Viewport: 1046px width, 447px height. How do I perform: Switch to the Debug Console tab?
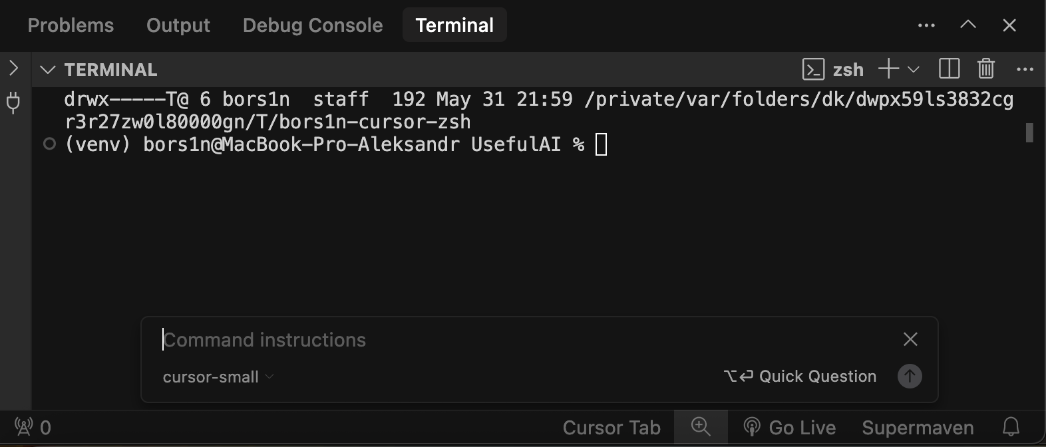pos(313,25)
